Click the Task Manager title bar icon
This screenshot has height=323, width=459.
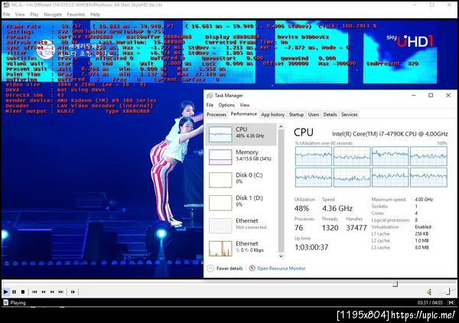pyautogui.click(x=210, y=96)
